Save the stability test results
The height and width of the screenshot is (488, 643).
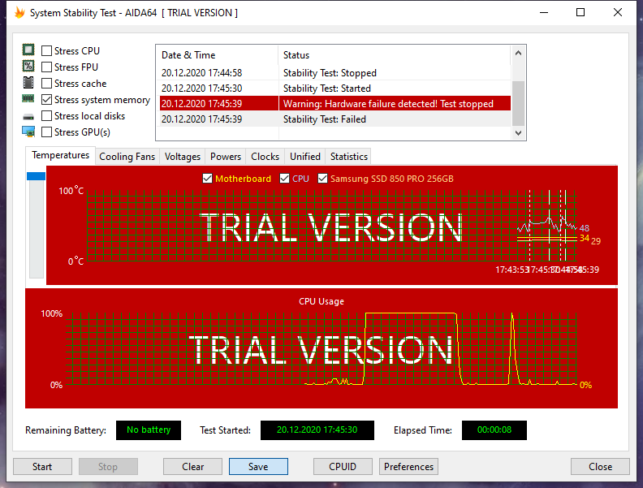[258, 467]
